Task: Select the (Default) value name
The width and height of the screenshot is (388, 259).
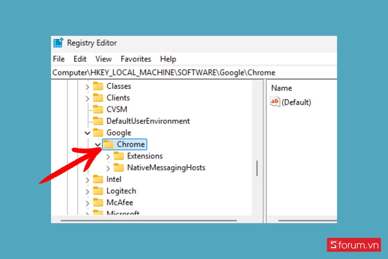Action: (296, 102)
